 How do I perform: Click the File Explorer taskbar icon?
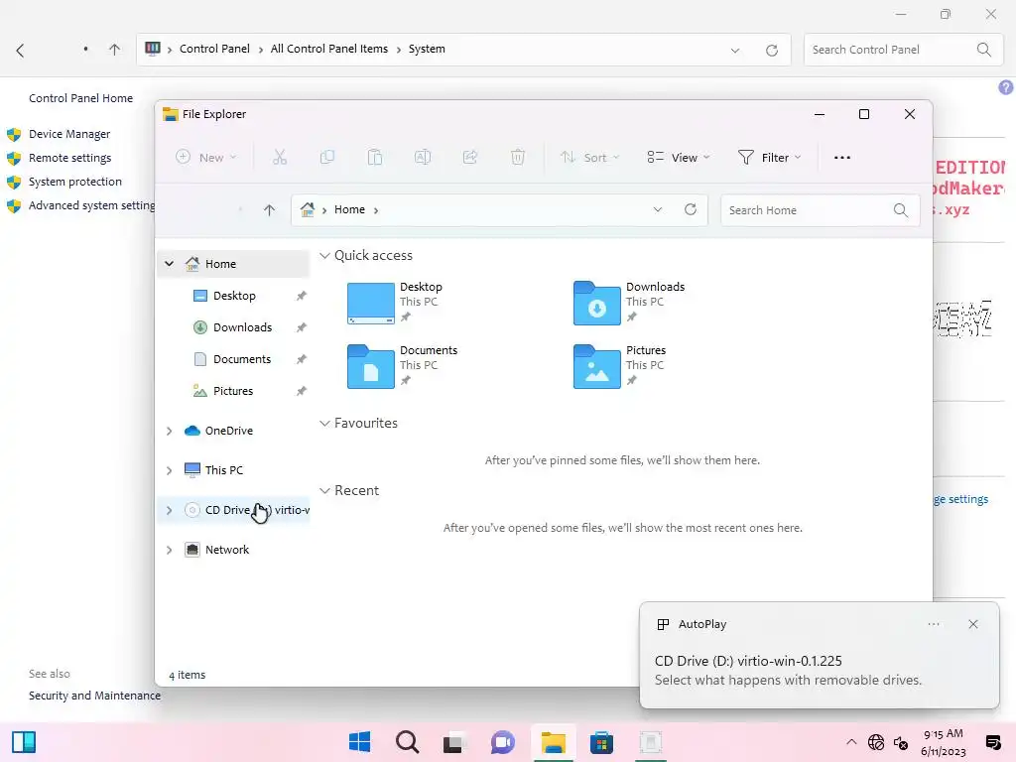(554, 742)
